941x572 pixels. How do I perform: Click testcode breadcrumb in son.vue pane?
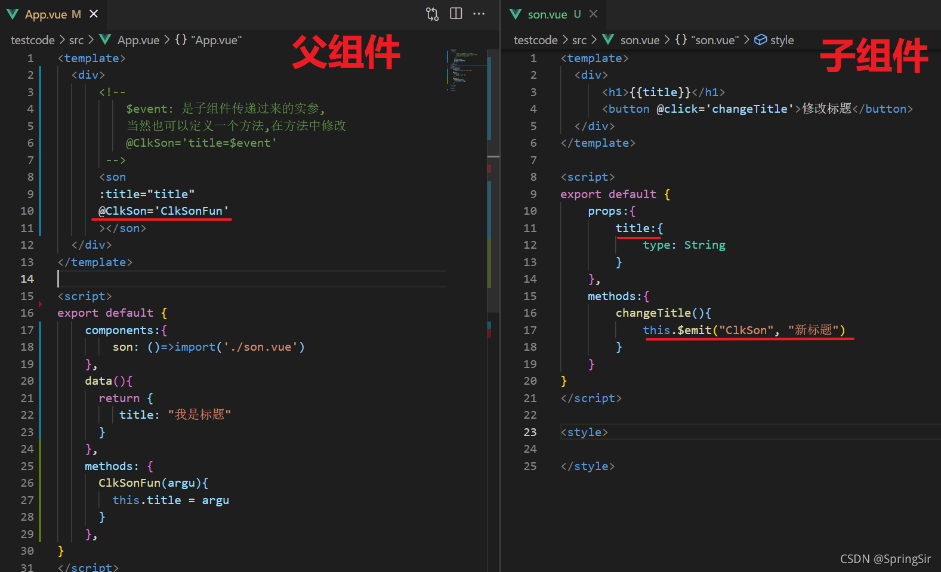[x=535, y=40]
